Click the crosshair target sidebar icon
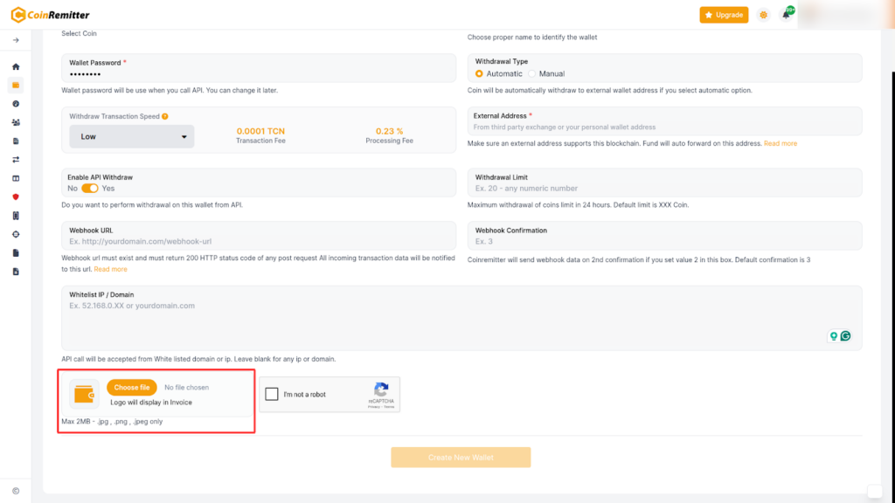 click(x=15, y=234)
